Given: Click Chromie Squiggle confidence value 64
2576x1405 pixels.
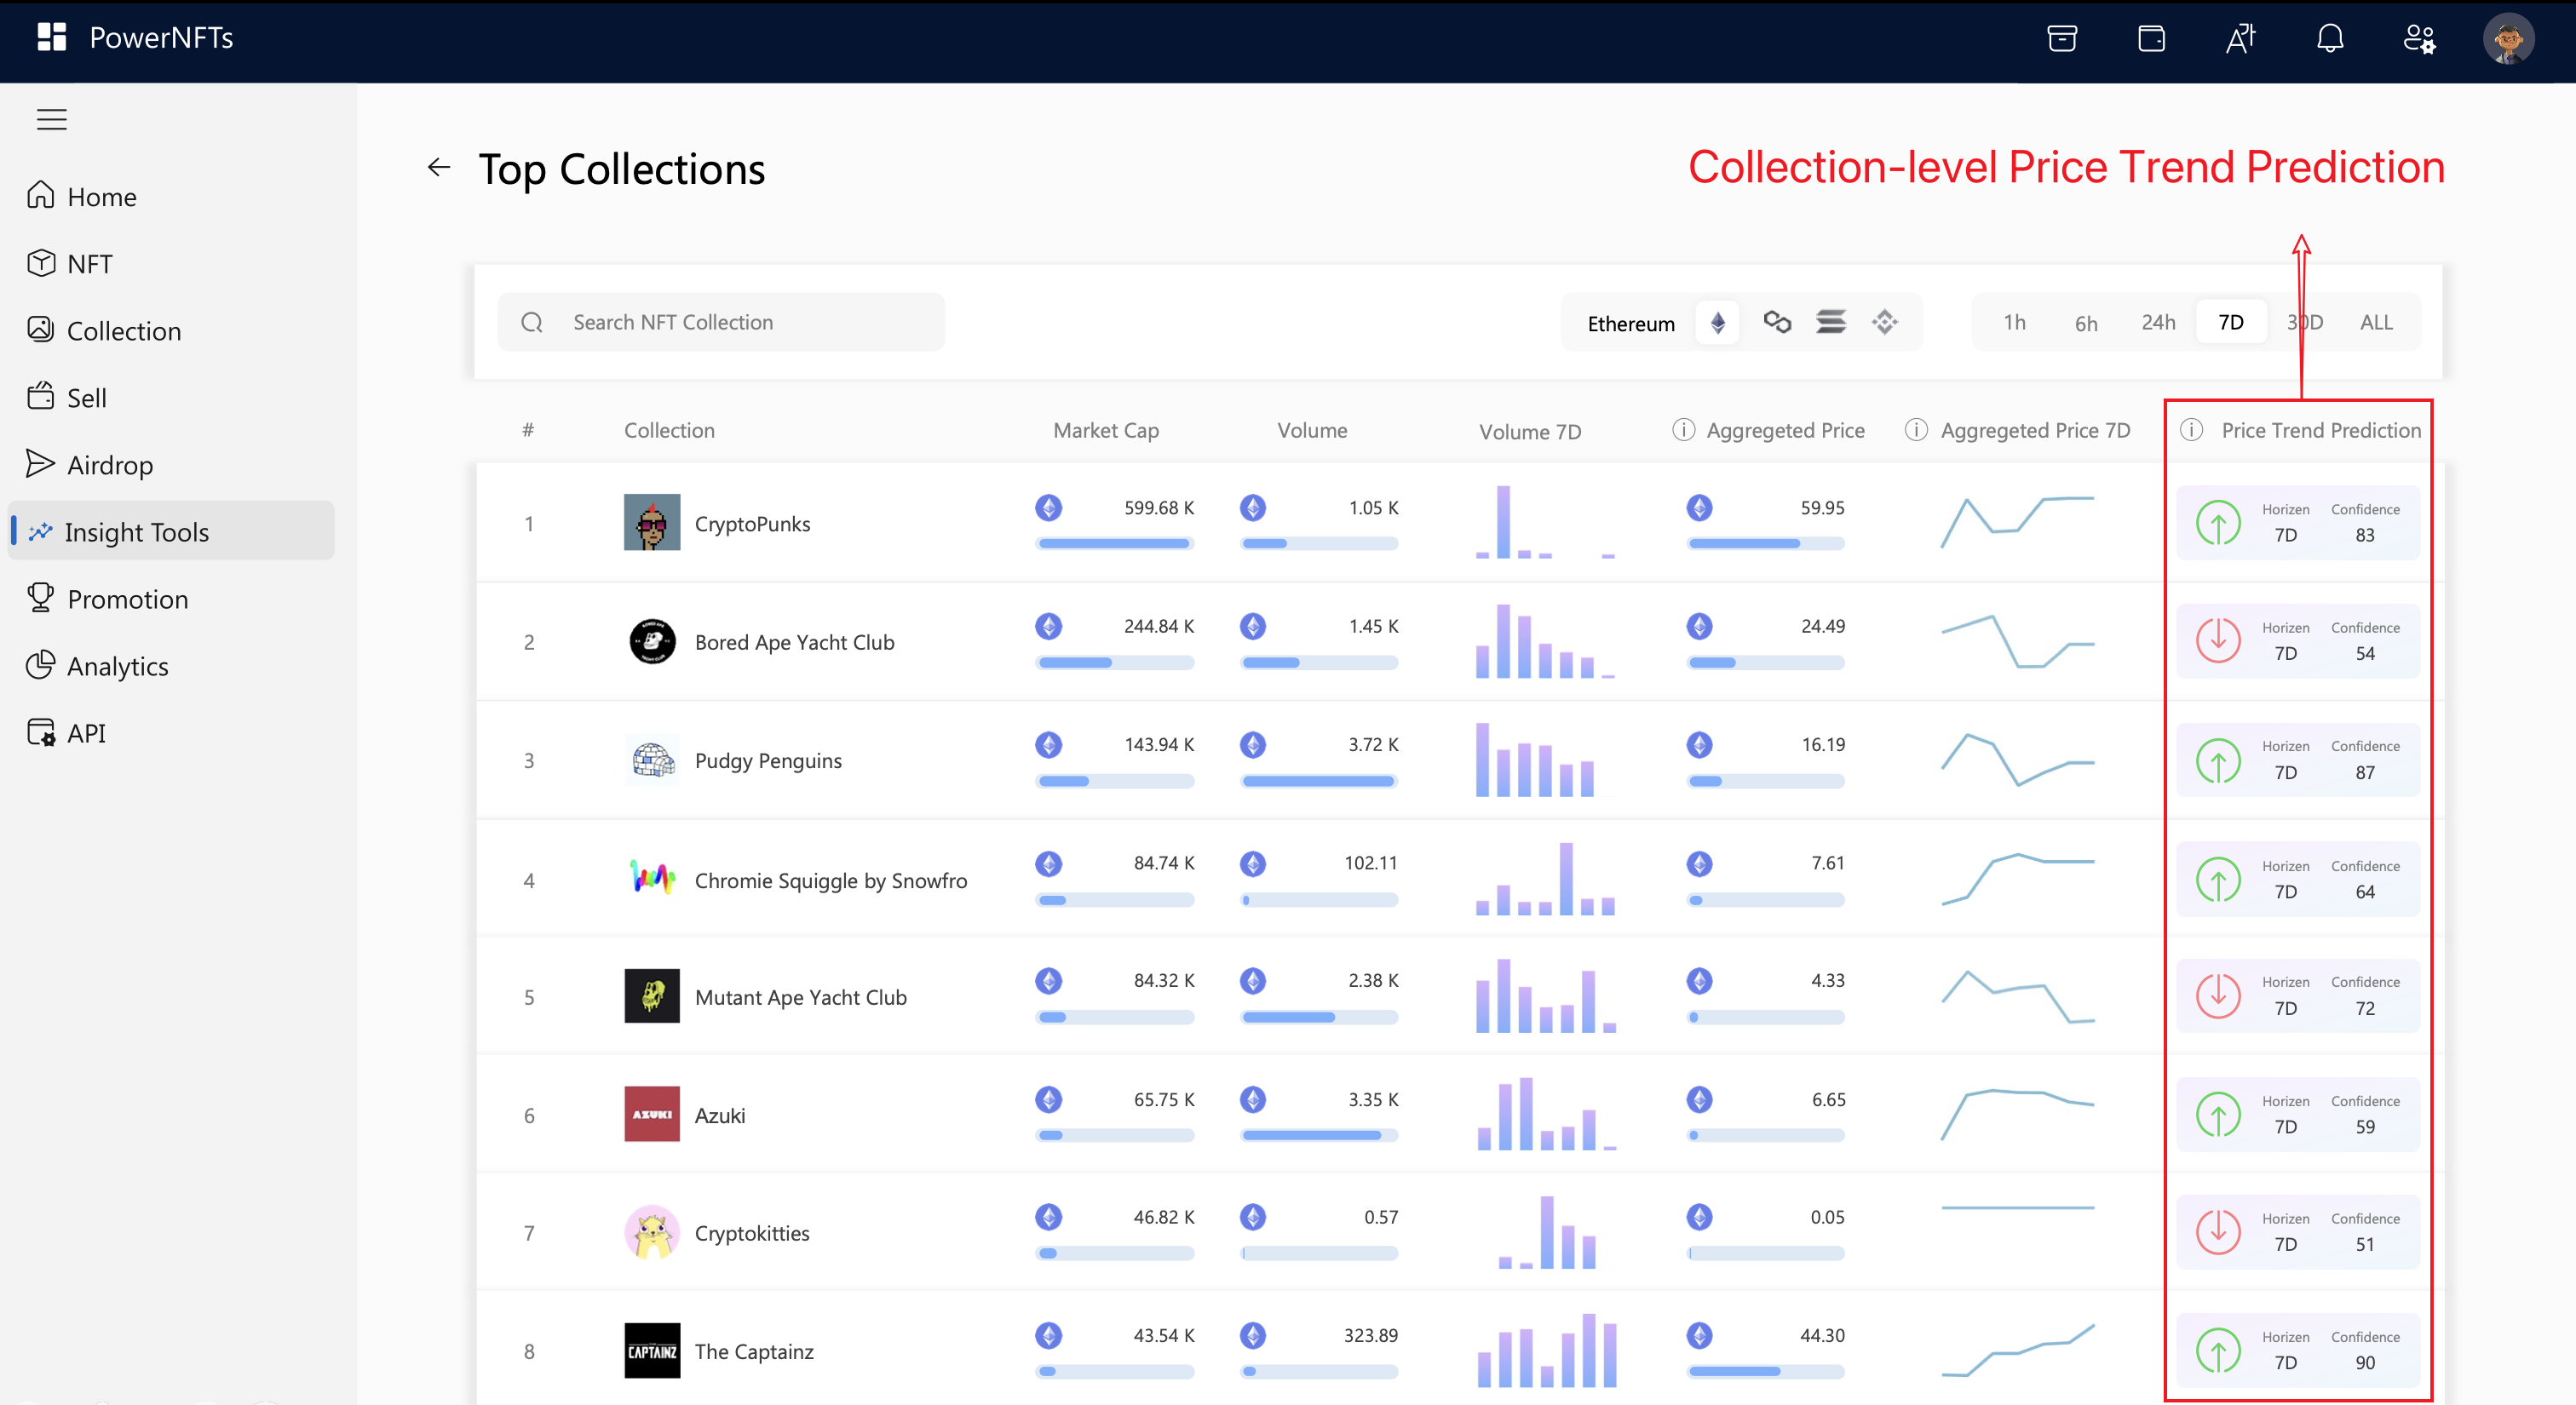Looking at the screenshot, I should pos(2364,892).
